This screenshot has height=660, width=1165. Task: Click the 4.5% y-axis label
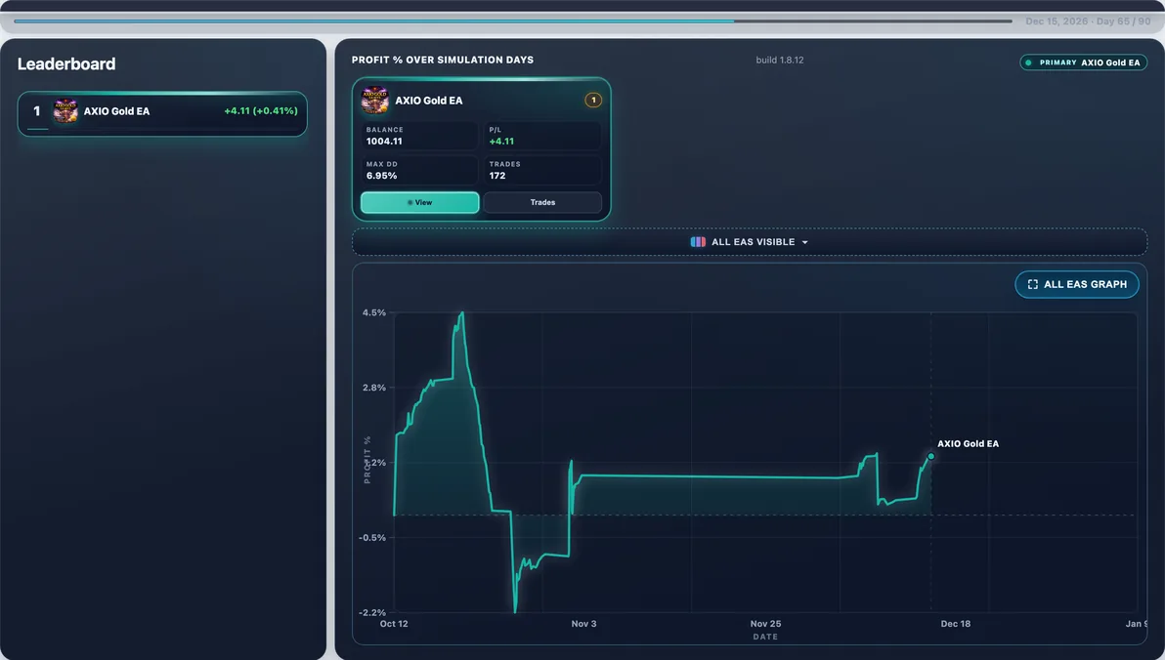(373, 312)
